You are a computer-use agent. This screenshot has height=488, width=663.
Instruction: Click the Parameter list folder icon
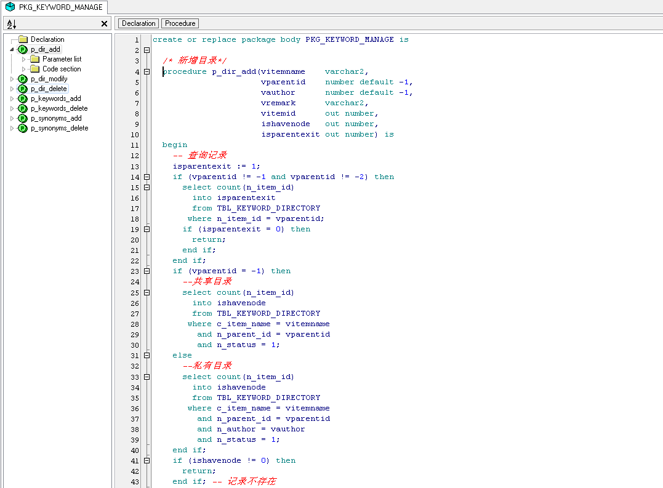(x=35, y=59)
